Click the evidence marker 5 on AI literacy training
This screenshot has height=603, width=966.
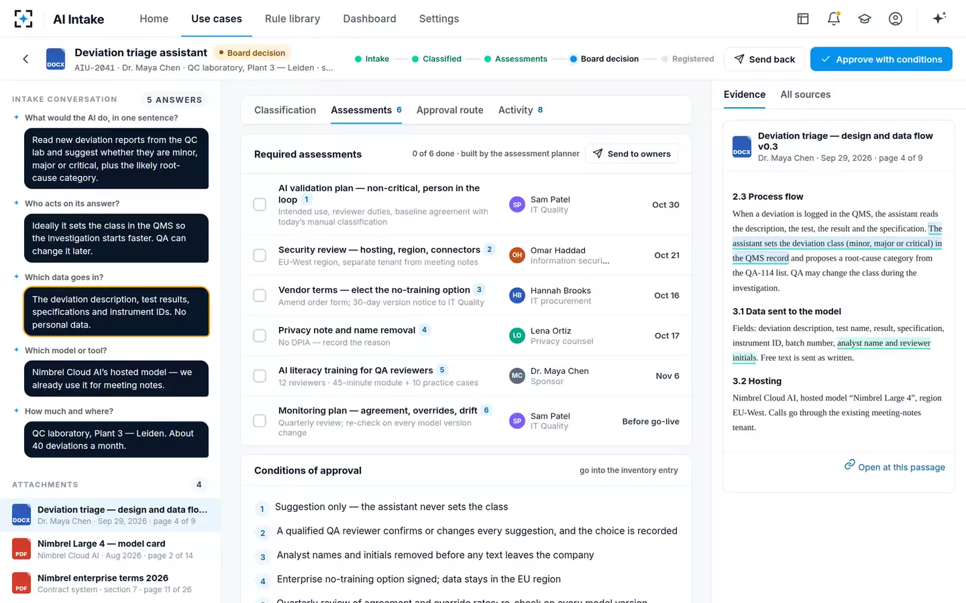click(x=442, y=370)
